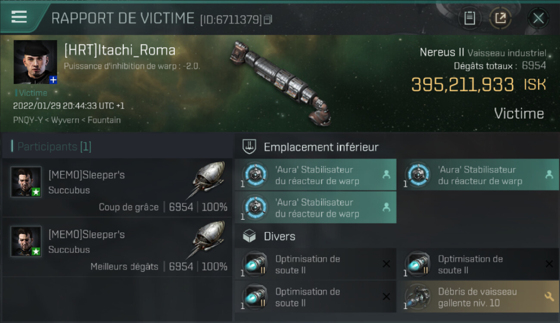Select the right-column 'Aura' Stabilisateur item
560x323 pixels.
(x=478, y=175)
